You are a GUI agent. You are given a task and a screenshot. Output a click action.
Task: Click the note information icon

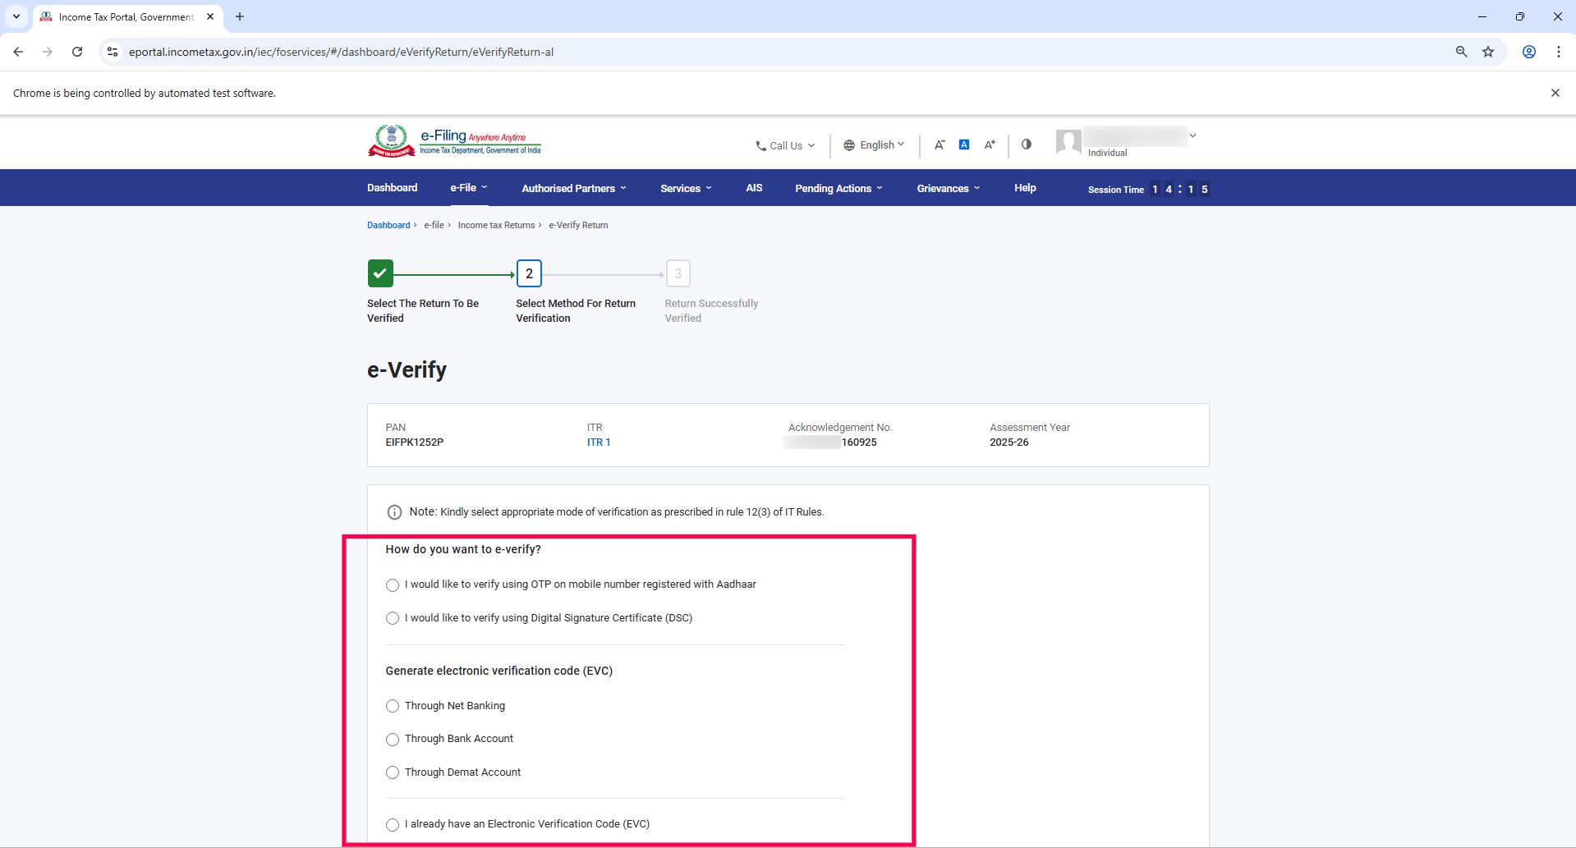click(394, 512)
